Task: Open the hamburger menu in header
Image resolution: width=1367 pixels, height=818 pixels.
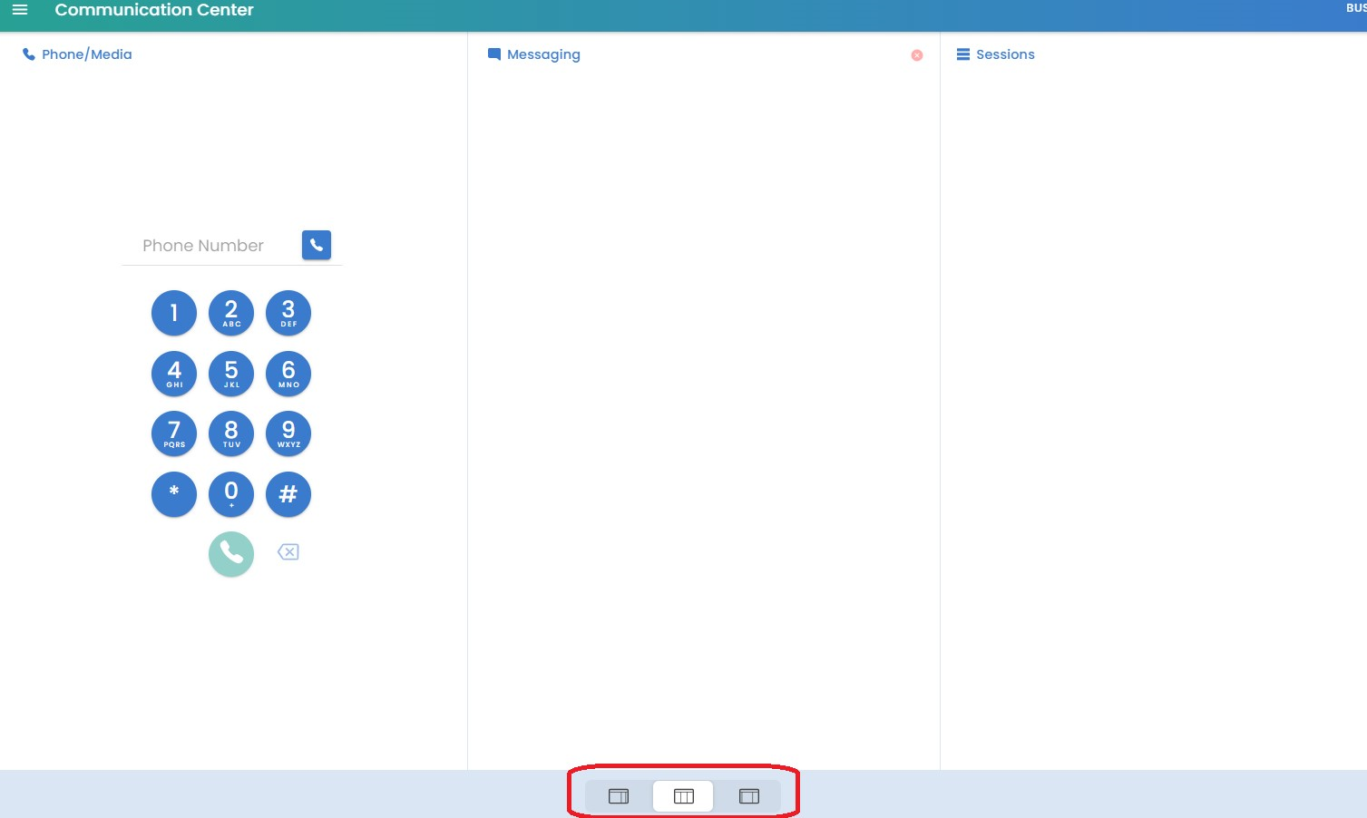Action: click(20, 10)
